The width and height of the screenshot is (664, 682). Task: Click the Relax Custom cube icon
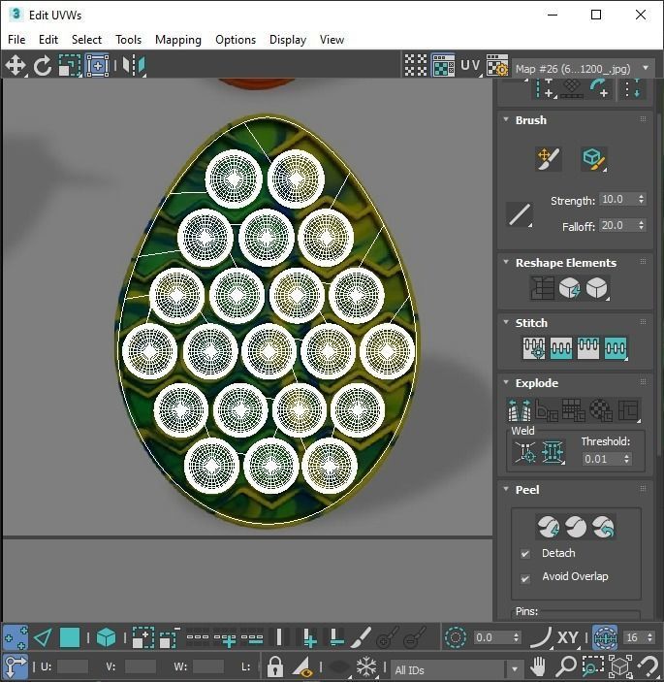[597, 288]
